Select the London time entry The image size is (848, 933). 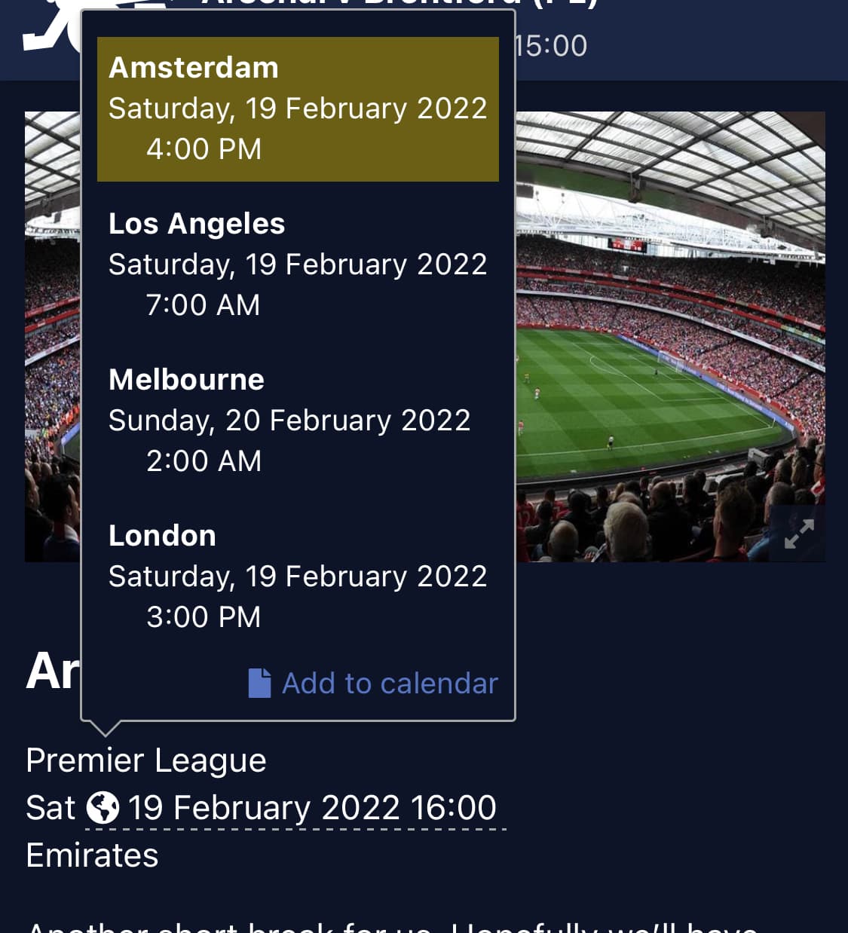(298, 577)
